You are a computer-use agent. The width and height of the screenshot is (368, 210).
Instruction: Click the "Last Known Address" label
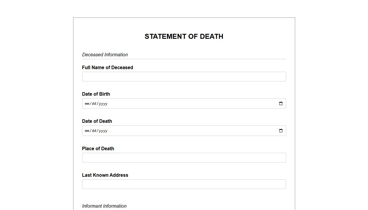[x=105, y=175]
